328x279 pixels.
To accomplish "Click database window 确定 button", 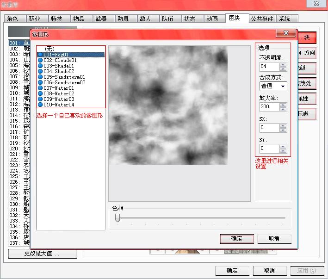I will coord(232,271).
